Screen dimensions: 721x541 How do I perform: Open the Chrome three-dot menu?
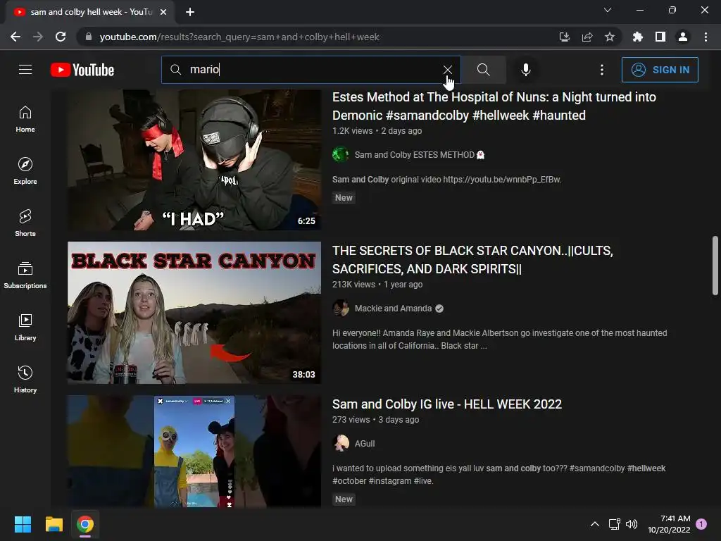(706, 37)
